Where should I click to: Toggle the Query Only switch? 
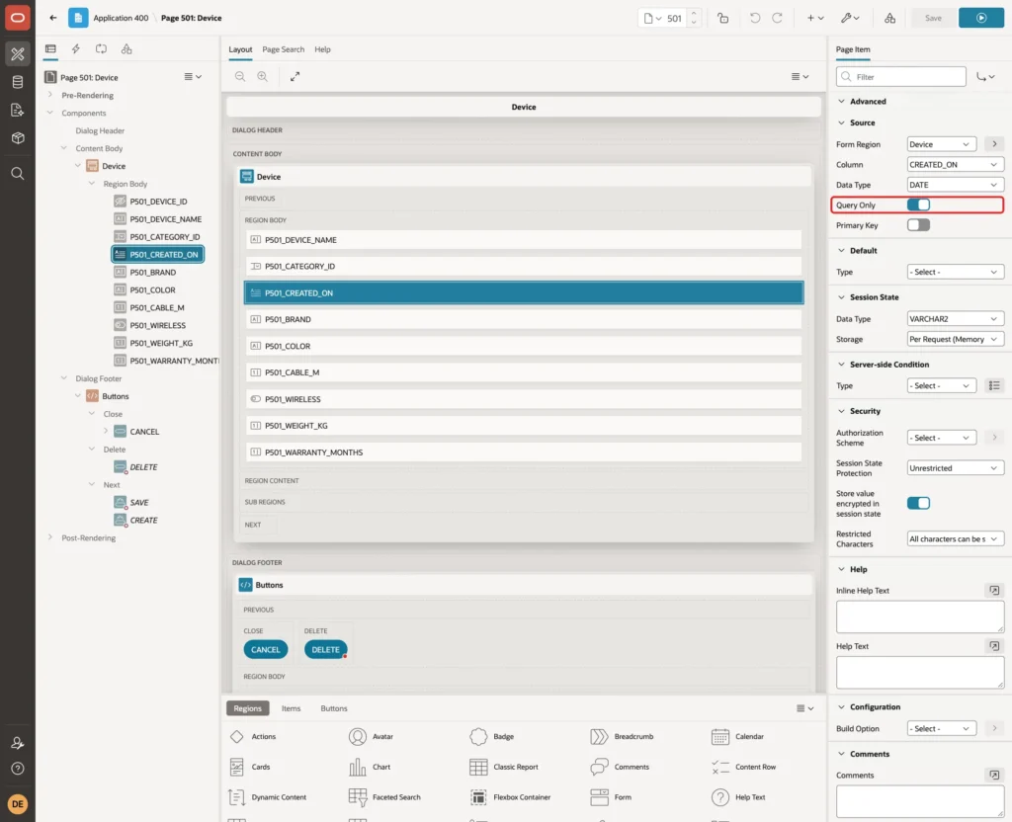point(918,205)
